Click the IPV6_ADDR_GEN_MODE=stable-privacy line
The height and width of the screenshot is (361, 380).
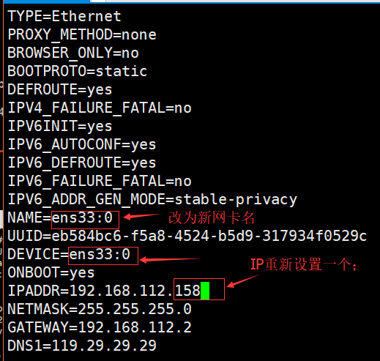click(x=152, y=199)
